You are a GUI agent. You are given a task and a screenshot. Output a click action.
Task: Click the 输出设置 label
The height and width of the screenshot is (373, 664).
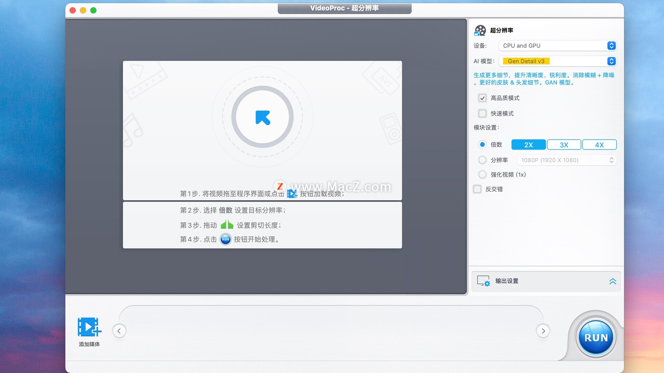[507, 281]
